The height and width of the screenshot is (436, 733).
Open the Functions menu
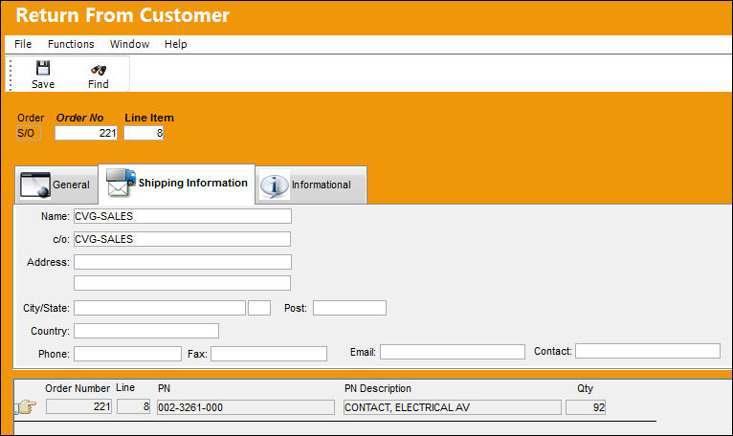pyautogui.click(x=71, y=44)
